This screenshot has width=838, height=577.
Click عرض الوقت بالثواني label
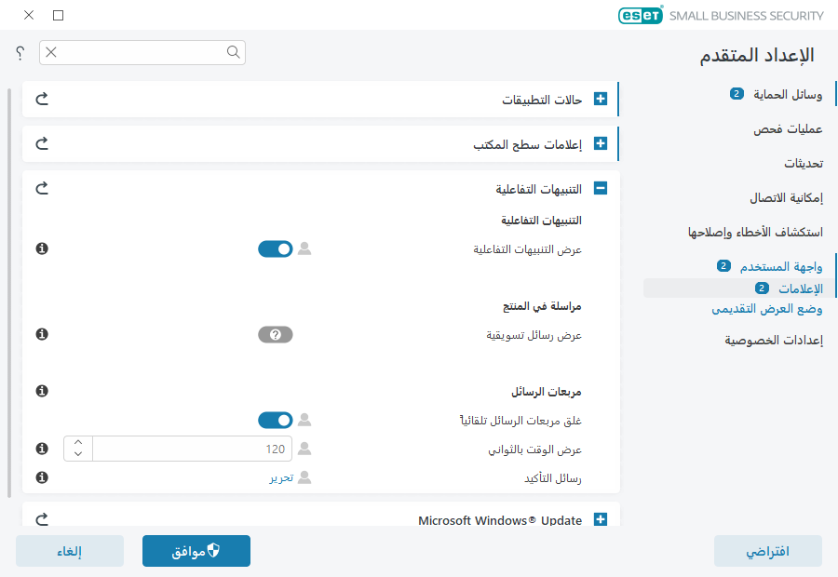(x=534, y=450)
